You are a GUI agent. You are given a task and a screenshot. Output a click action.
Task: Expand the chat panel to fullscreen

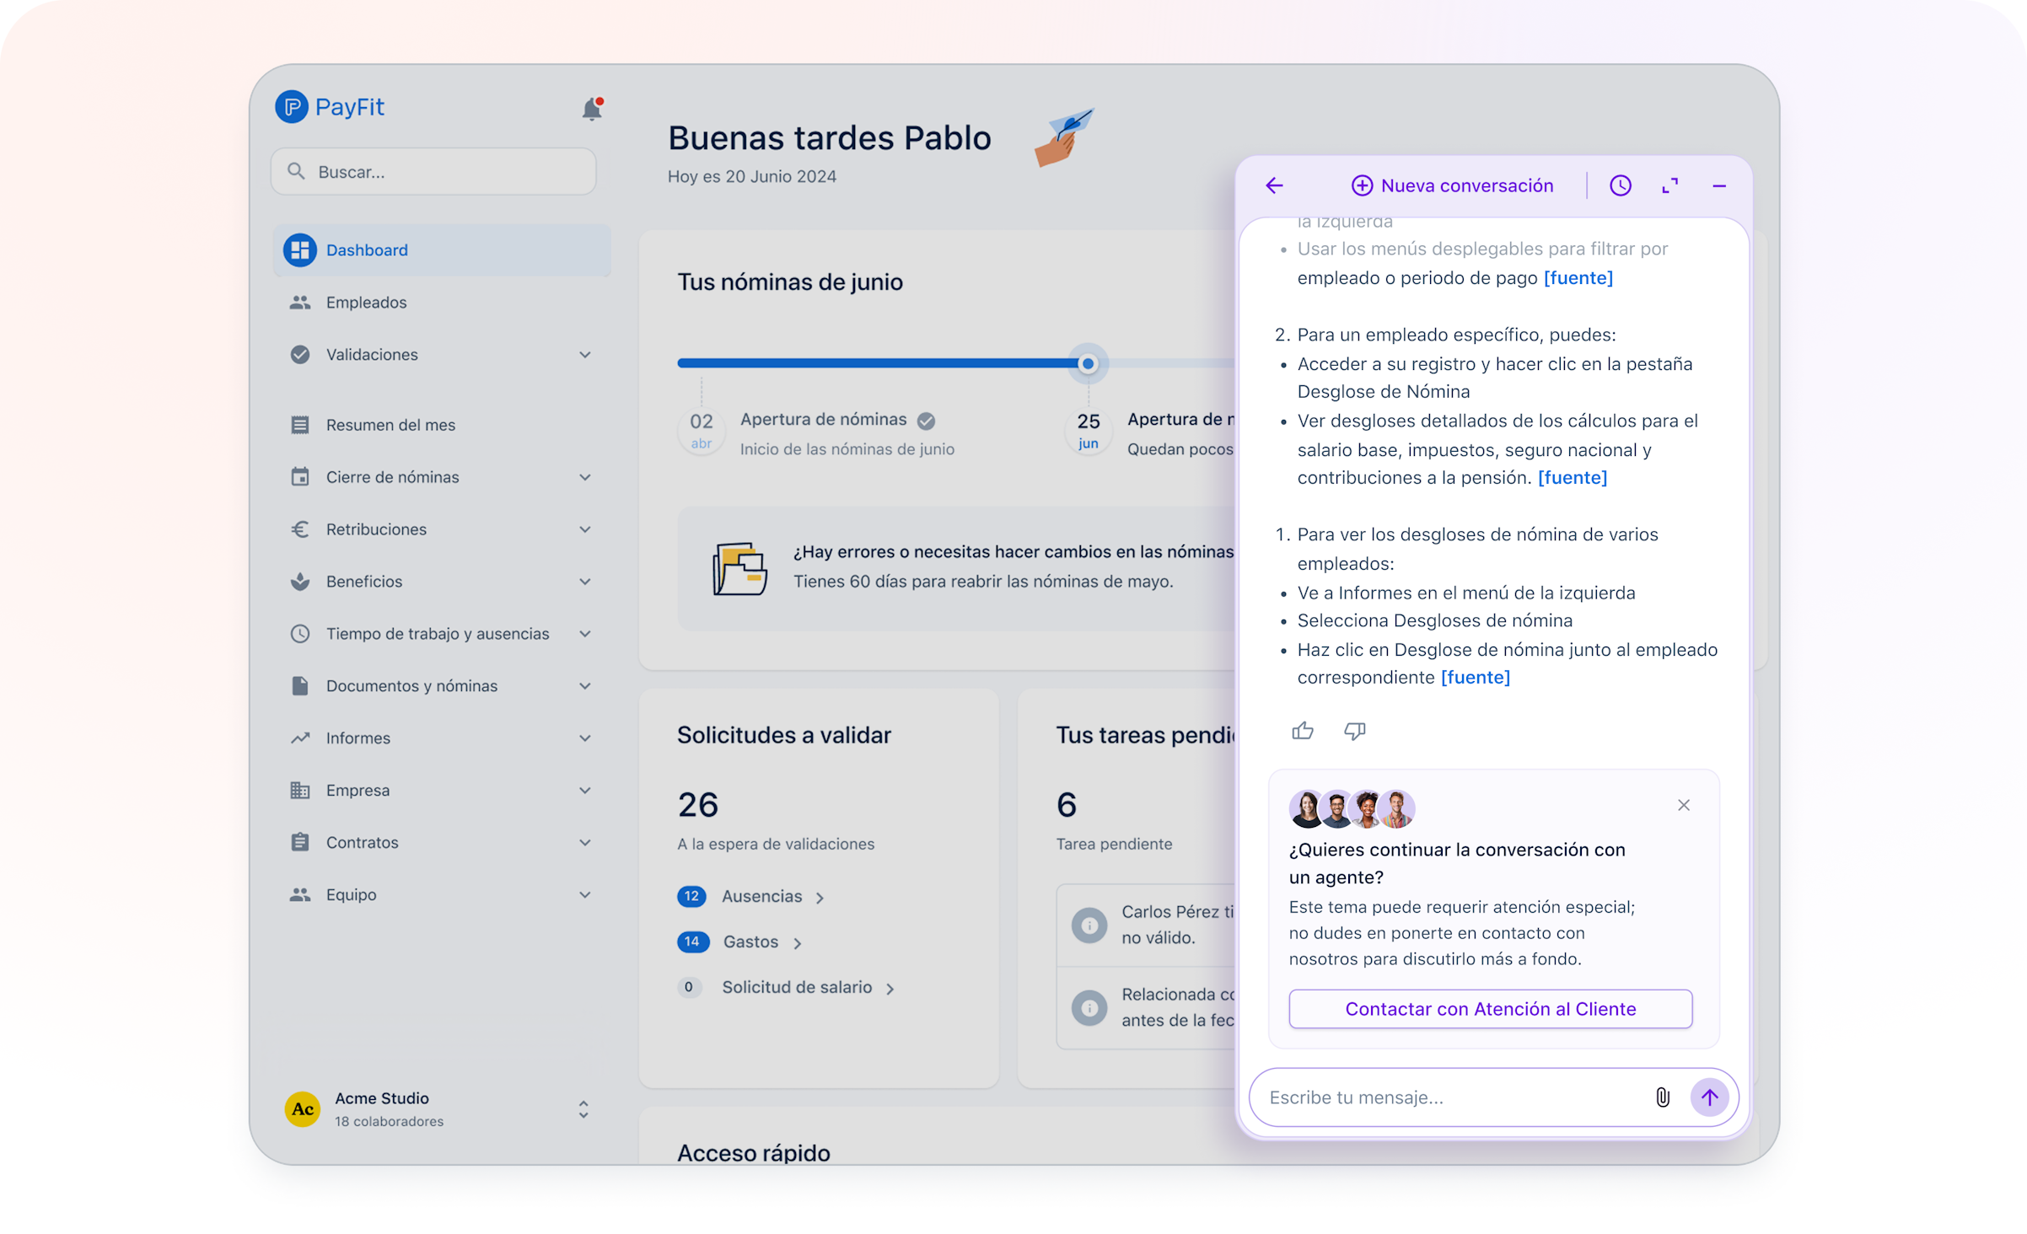(1670, 186)
